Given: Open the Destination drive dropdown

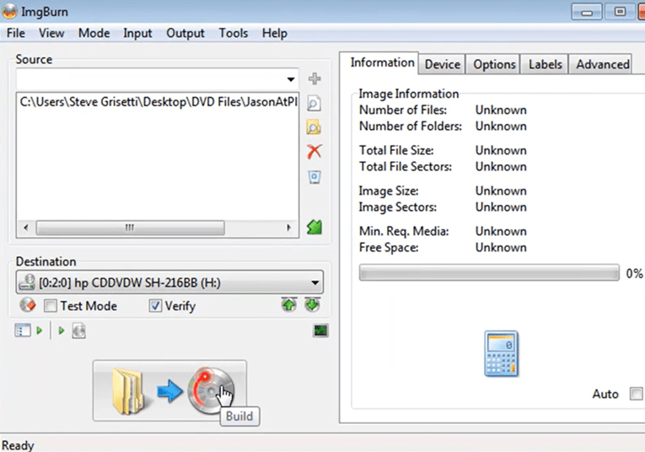Looking at the screenshot, I should pos(315,283).
